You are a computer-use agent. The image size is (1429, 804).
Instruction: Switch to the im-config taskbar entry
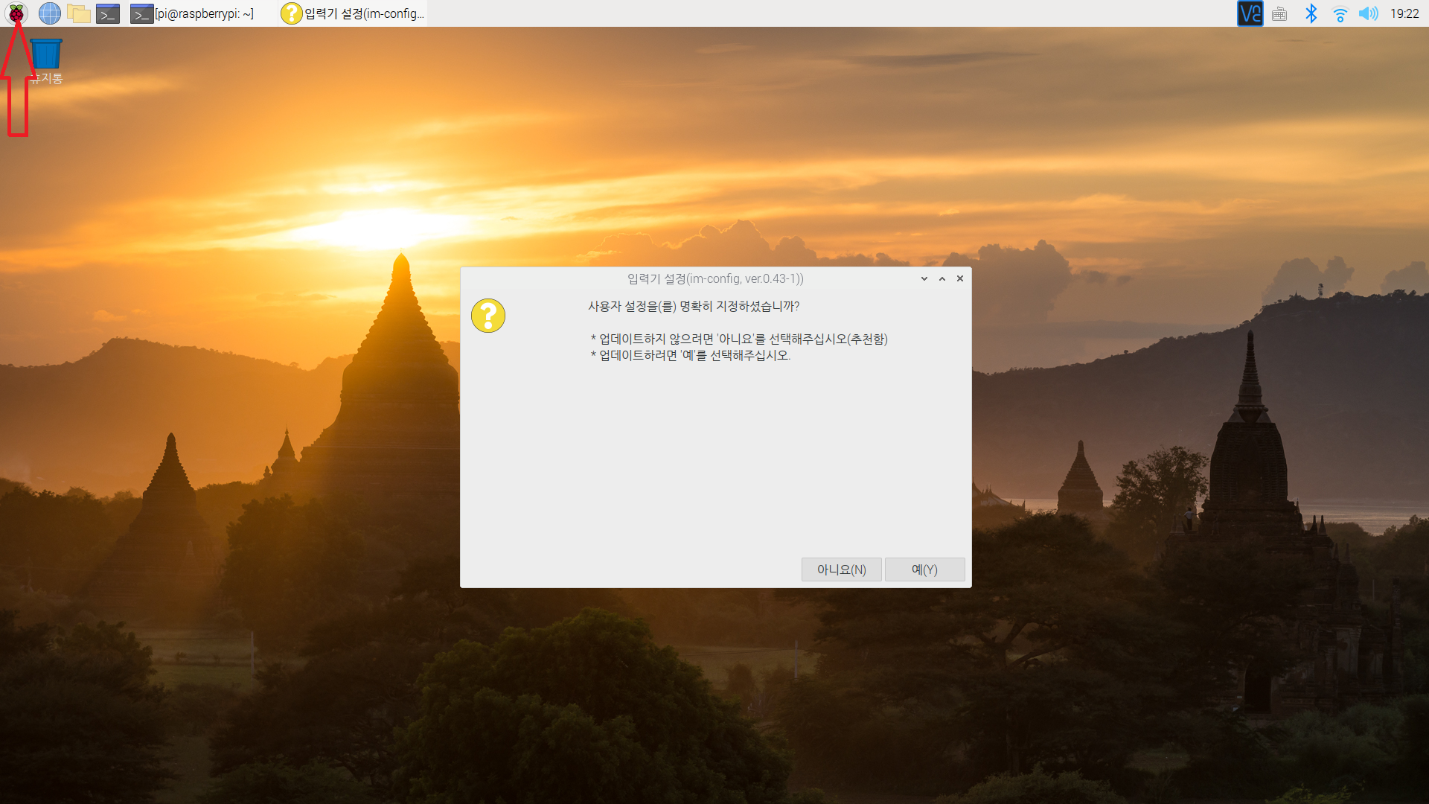pos(353,13)
